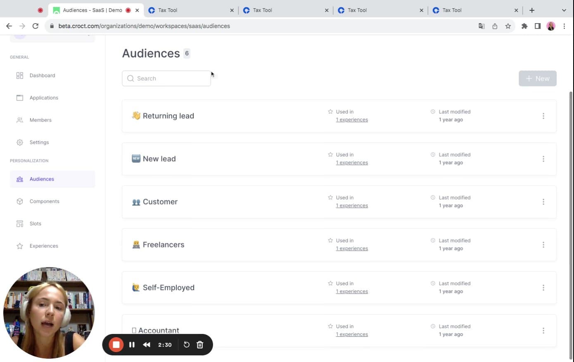Open "1 experiences" link for New lead
The width and height of the screenshot is (574, 362).
point(352,163)
